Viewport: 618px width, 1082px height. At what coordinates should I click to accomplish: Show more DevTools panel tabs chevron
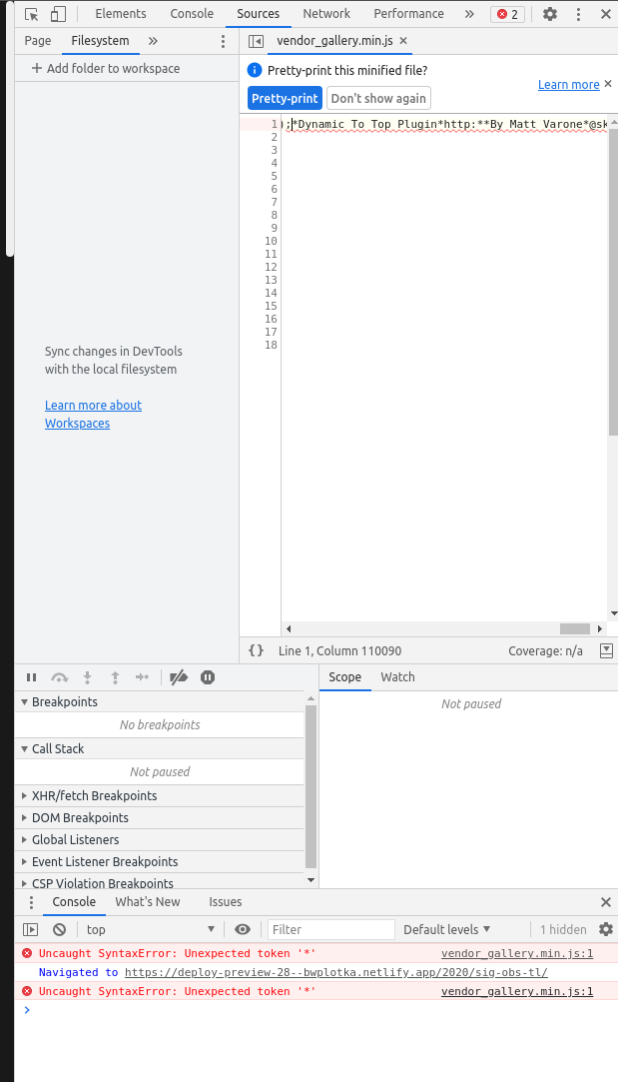(469, 14)
